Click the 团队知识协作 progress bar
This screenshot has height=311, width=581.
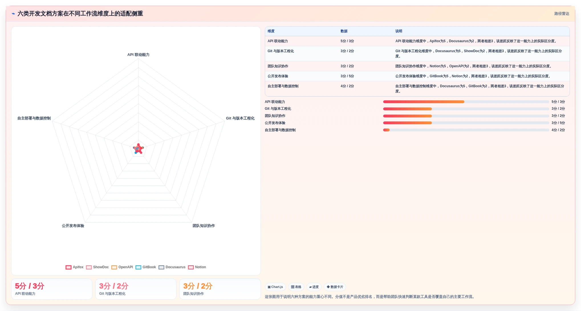tap(466, 116)
